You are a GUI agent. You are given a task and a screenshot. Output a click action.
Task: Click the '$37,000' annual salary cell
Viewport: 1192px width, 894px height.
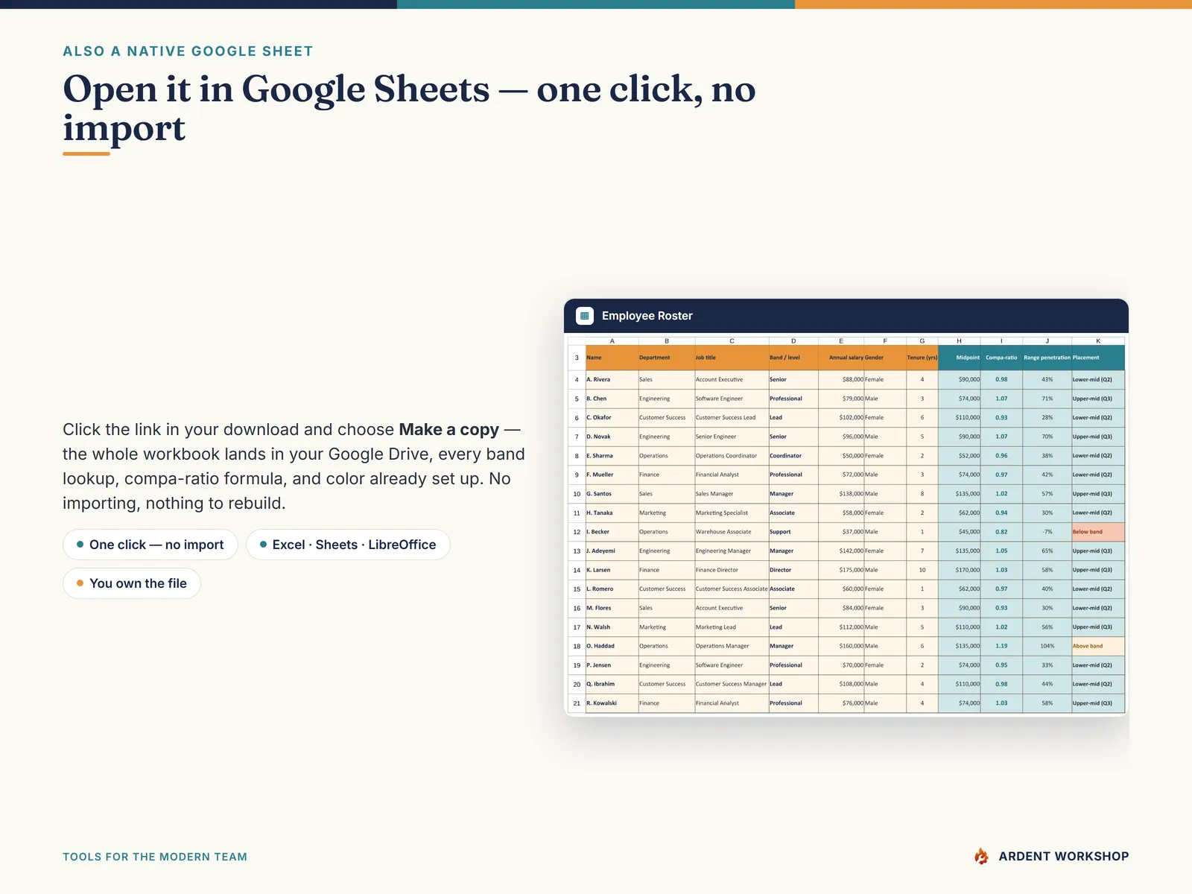[x=841, y=532]
